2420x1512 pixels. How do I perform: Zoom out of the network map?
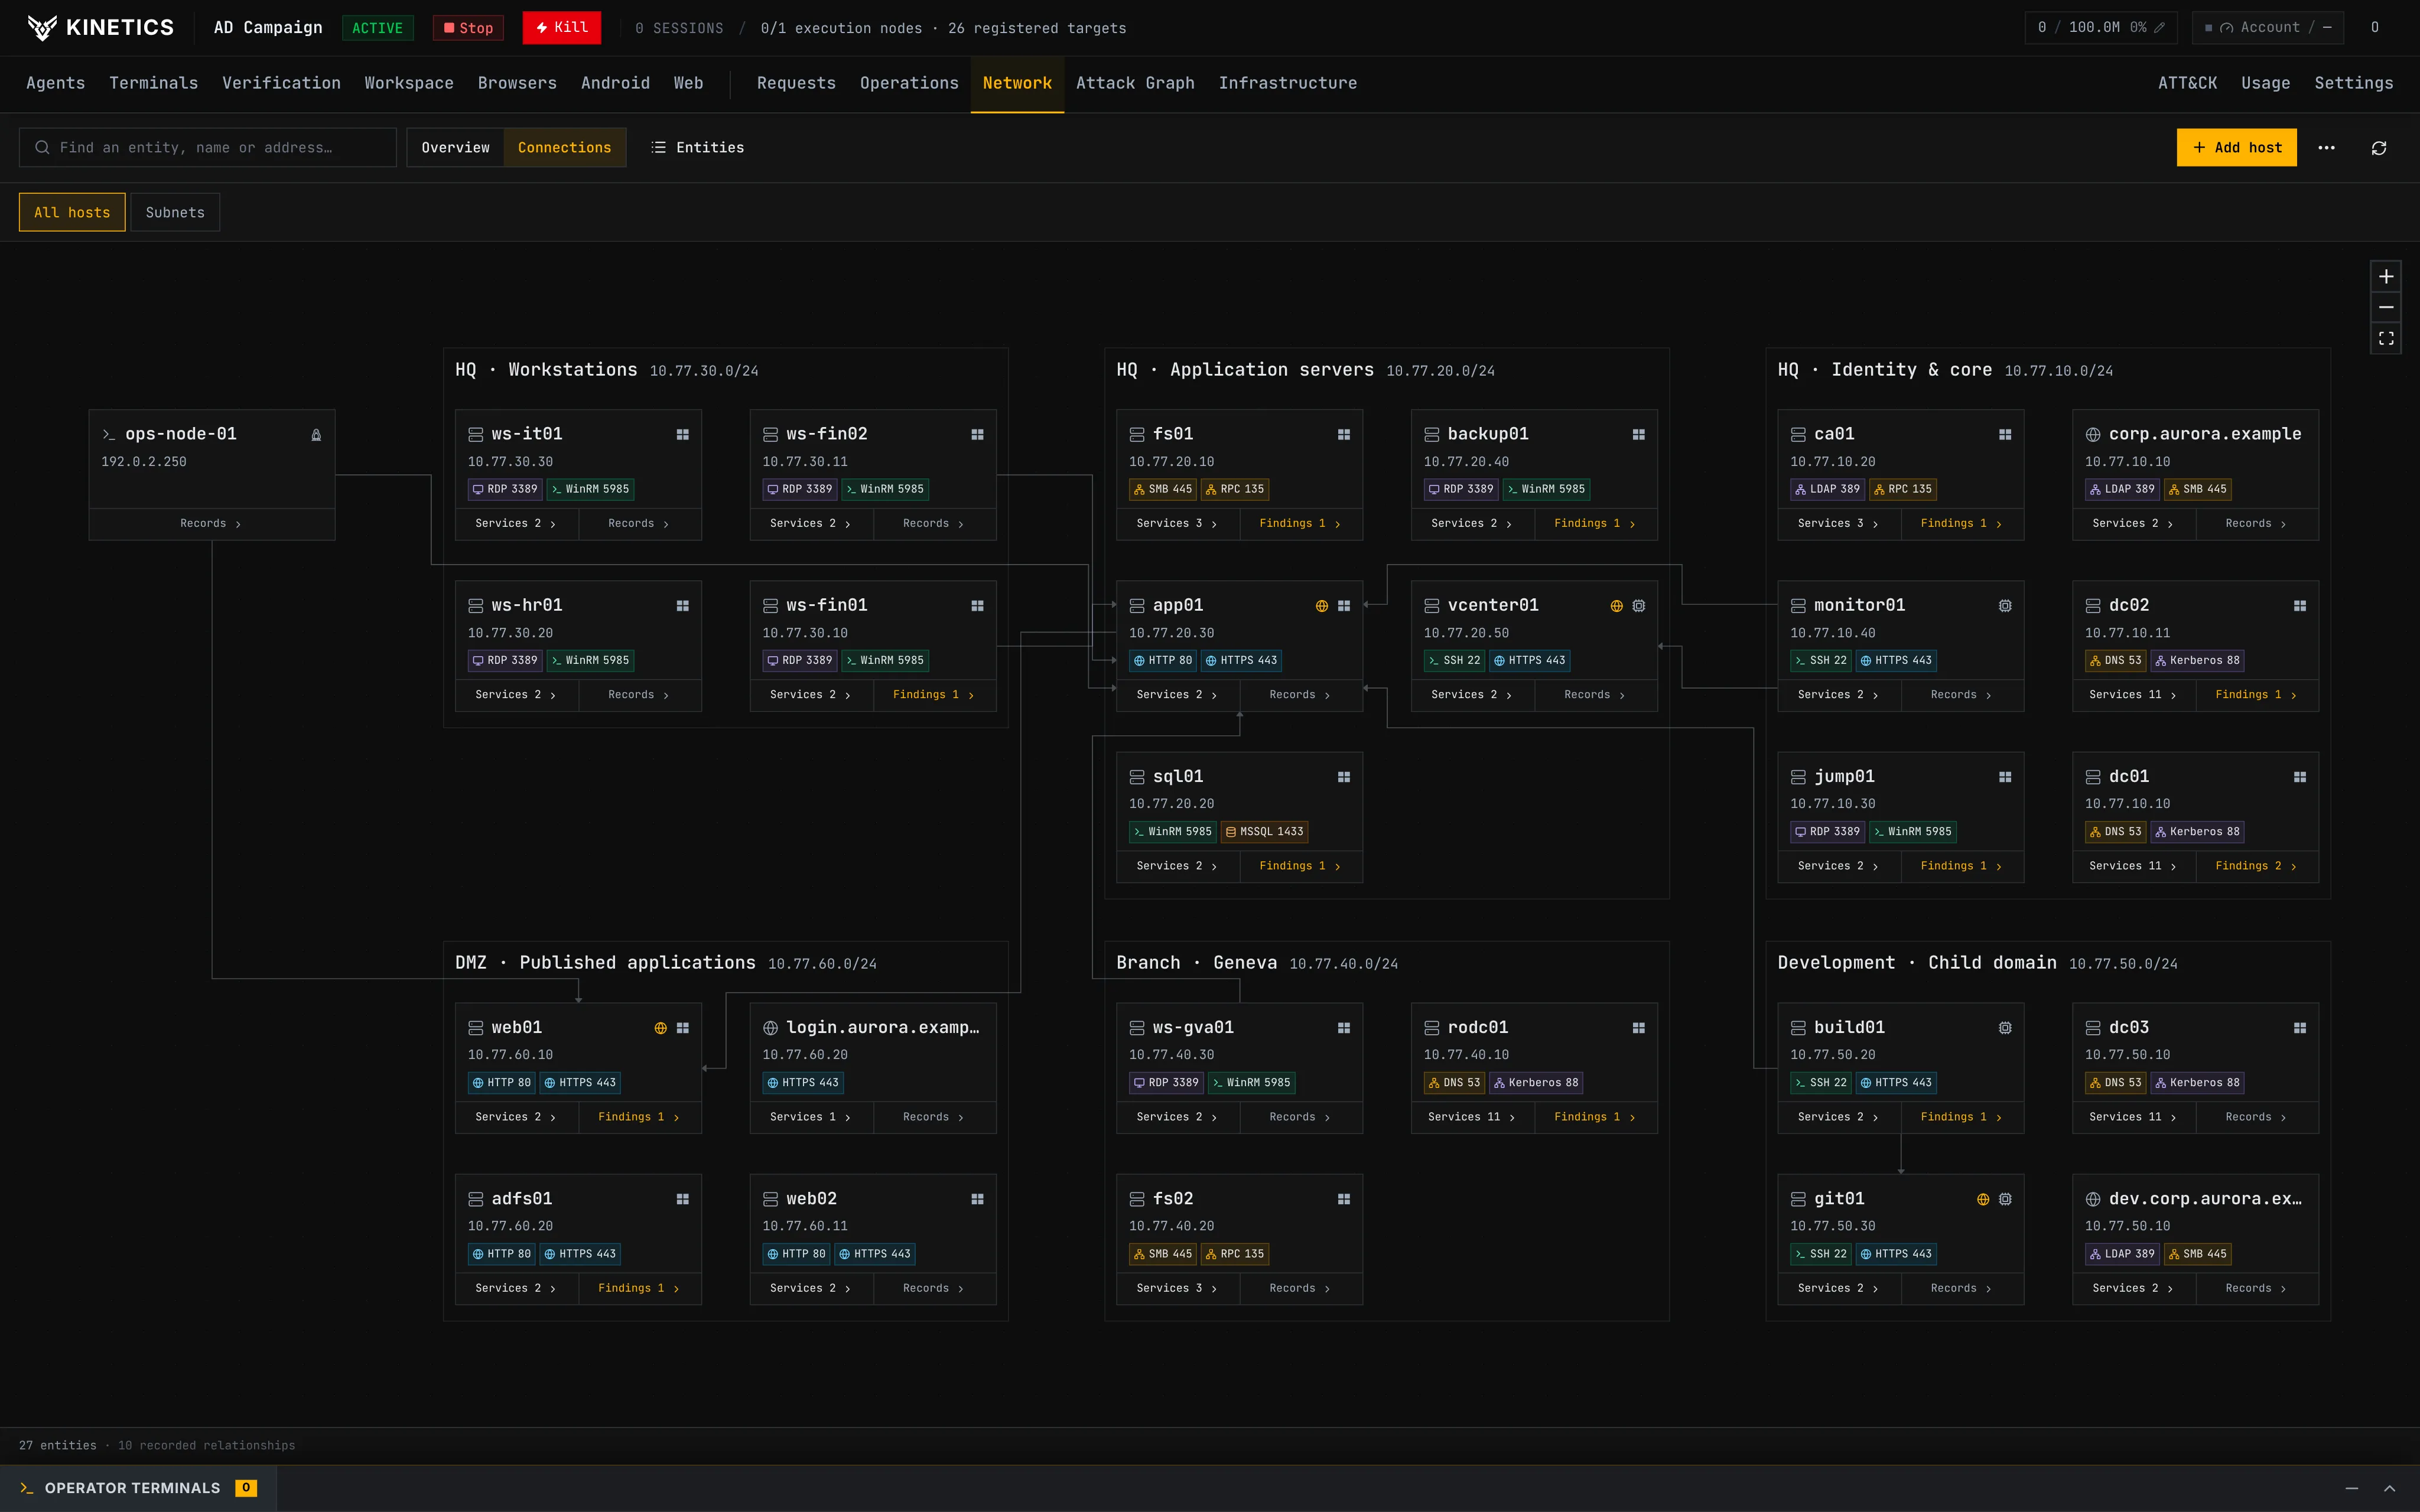(x=2386, y=307)
